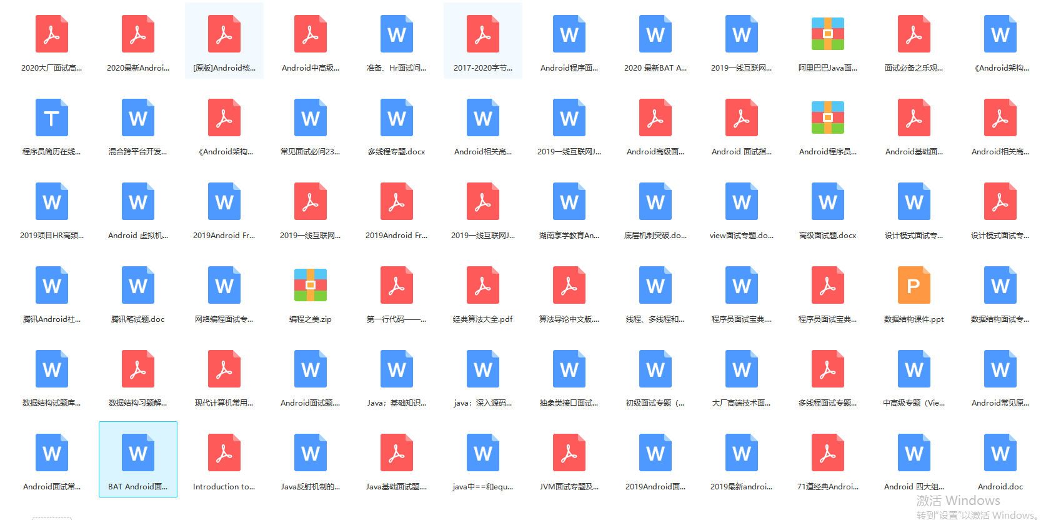Click the 71道经典Androi PDF icon

point(828,452)
